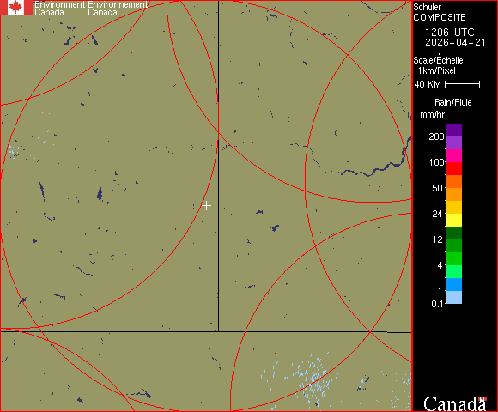Select the yellow 24 mm/hr legend color
498x412 pixels.
click(x=454, y=220)
